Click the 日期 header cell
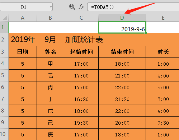Screen dimensions: 179x140 23,52
